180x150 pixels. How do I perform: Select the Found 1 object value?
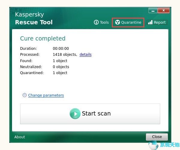pos(60,61)
